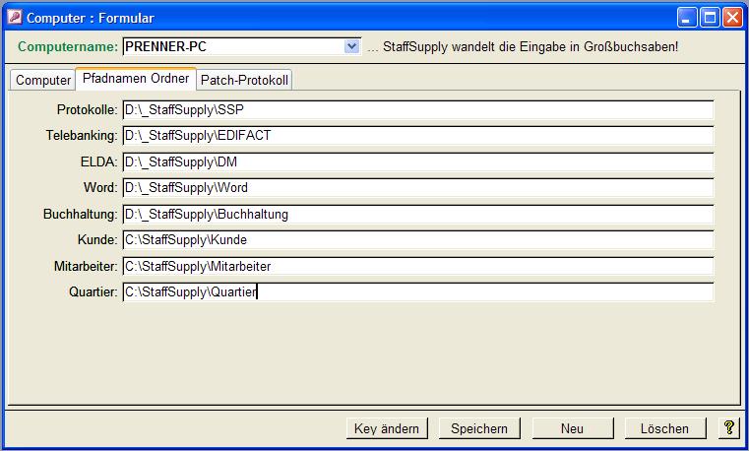
Task: Click the ELDA path input field
Action: point(417,161)
